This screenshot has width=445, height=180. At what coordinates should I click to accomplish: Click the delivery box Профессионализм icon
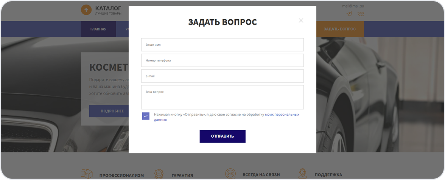[87, 174]
